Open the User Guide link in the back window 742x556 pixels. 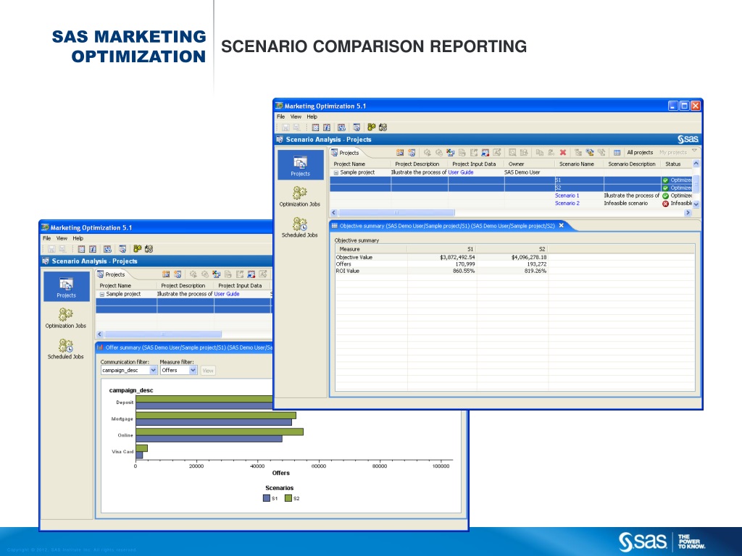(227, 294)
